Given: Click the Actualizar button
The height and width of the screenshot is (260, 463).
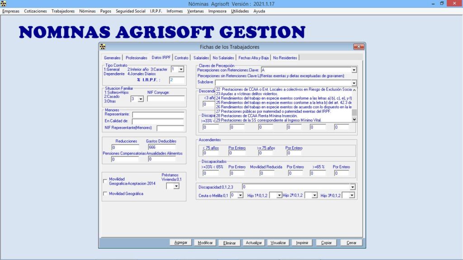Looking at the screenshot, I should [254, 242].
